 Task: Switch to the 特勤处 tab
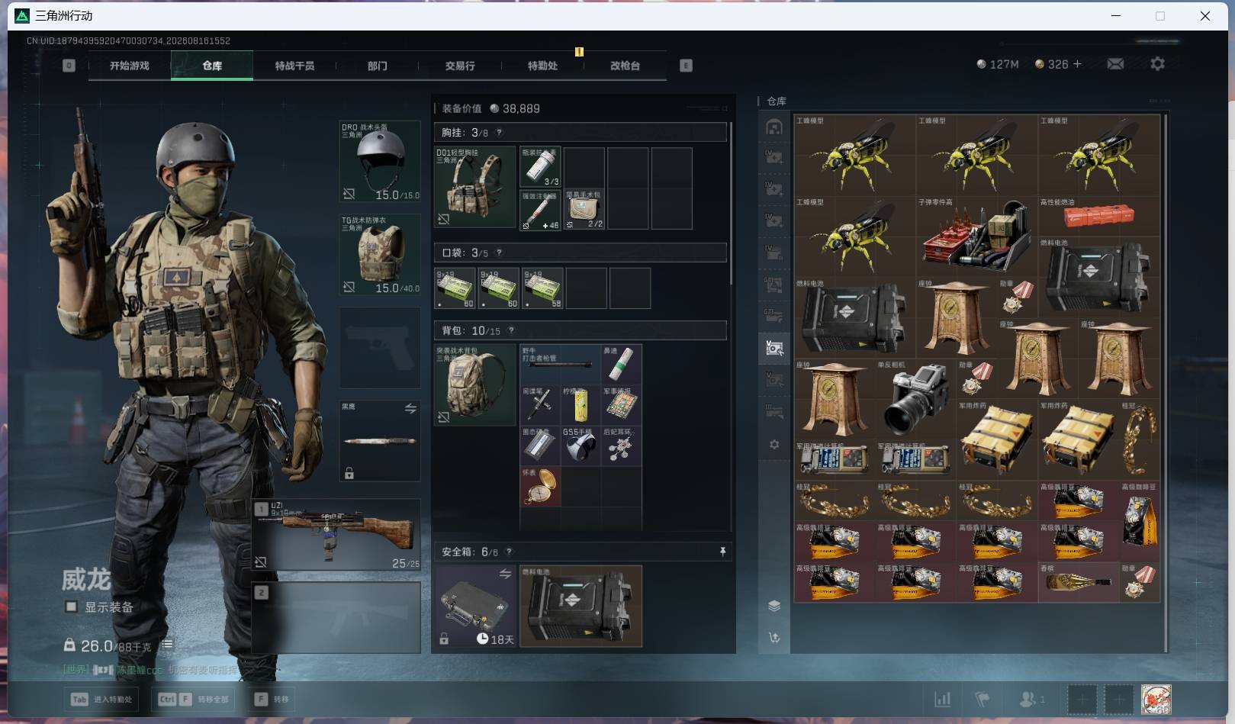click(542, 66)
